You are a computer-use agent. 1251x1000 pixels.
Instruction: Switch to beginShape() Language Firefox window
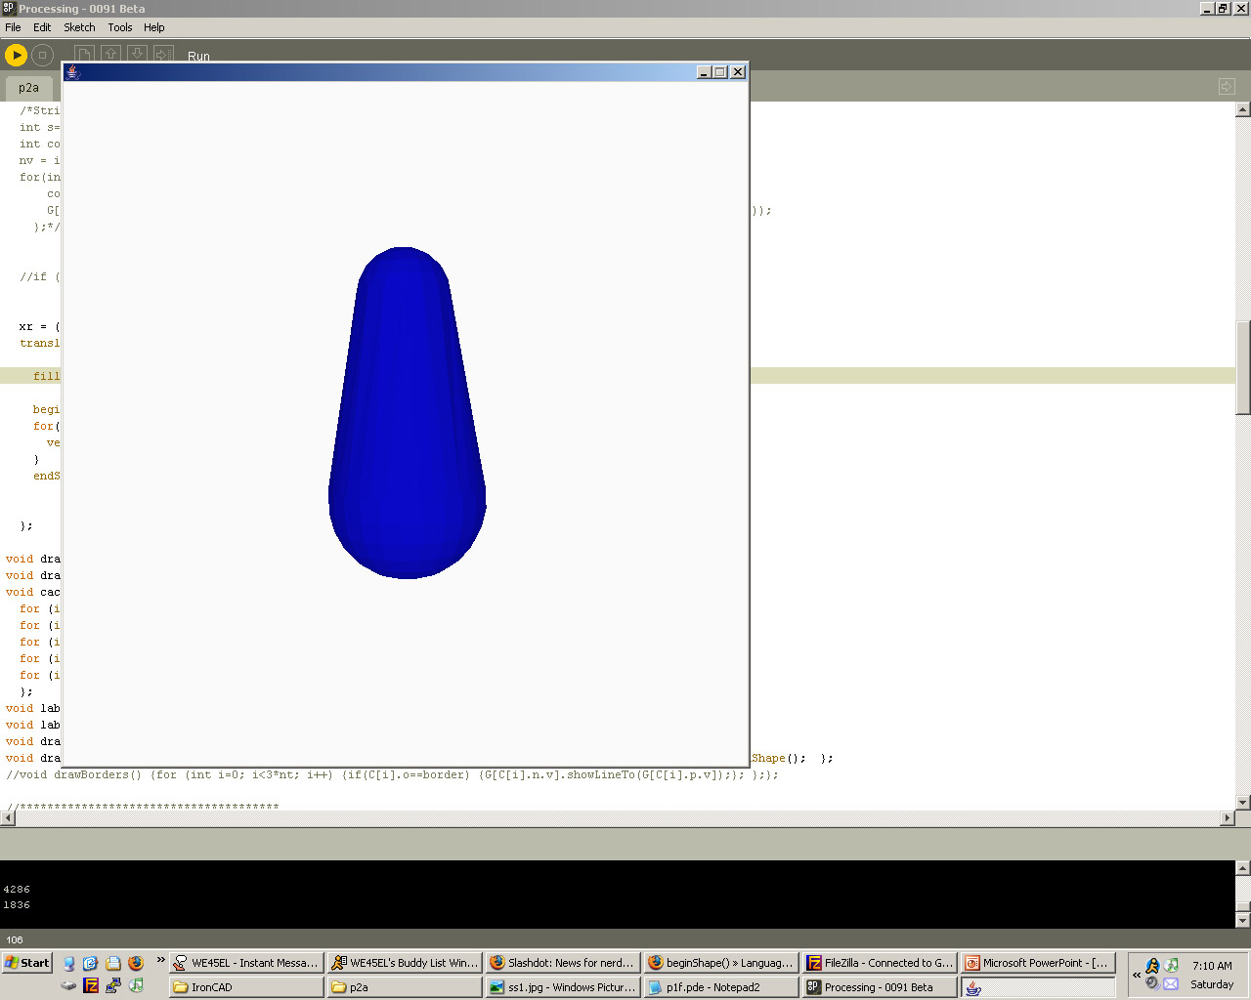point(721,963)
